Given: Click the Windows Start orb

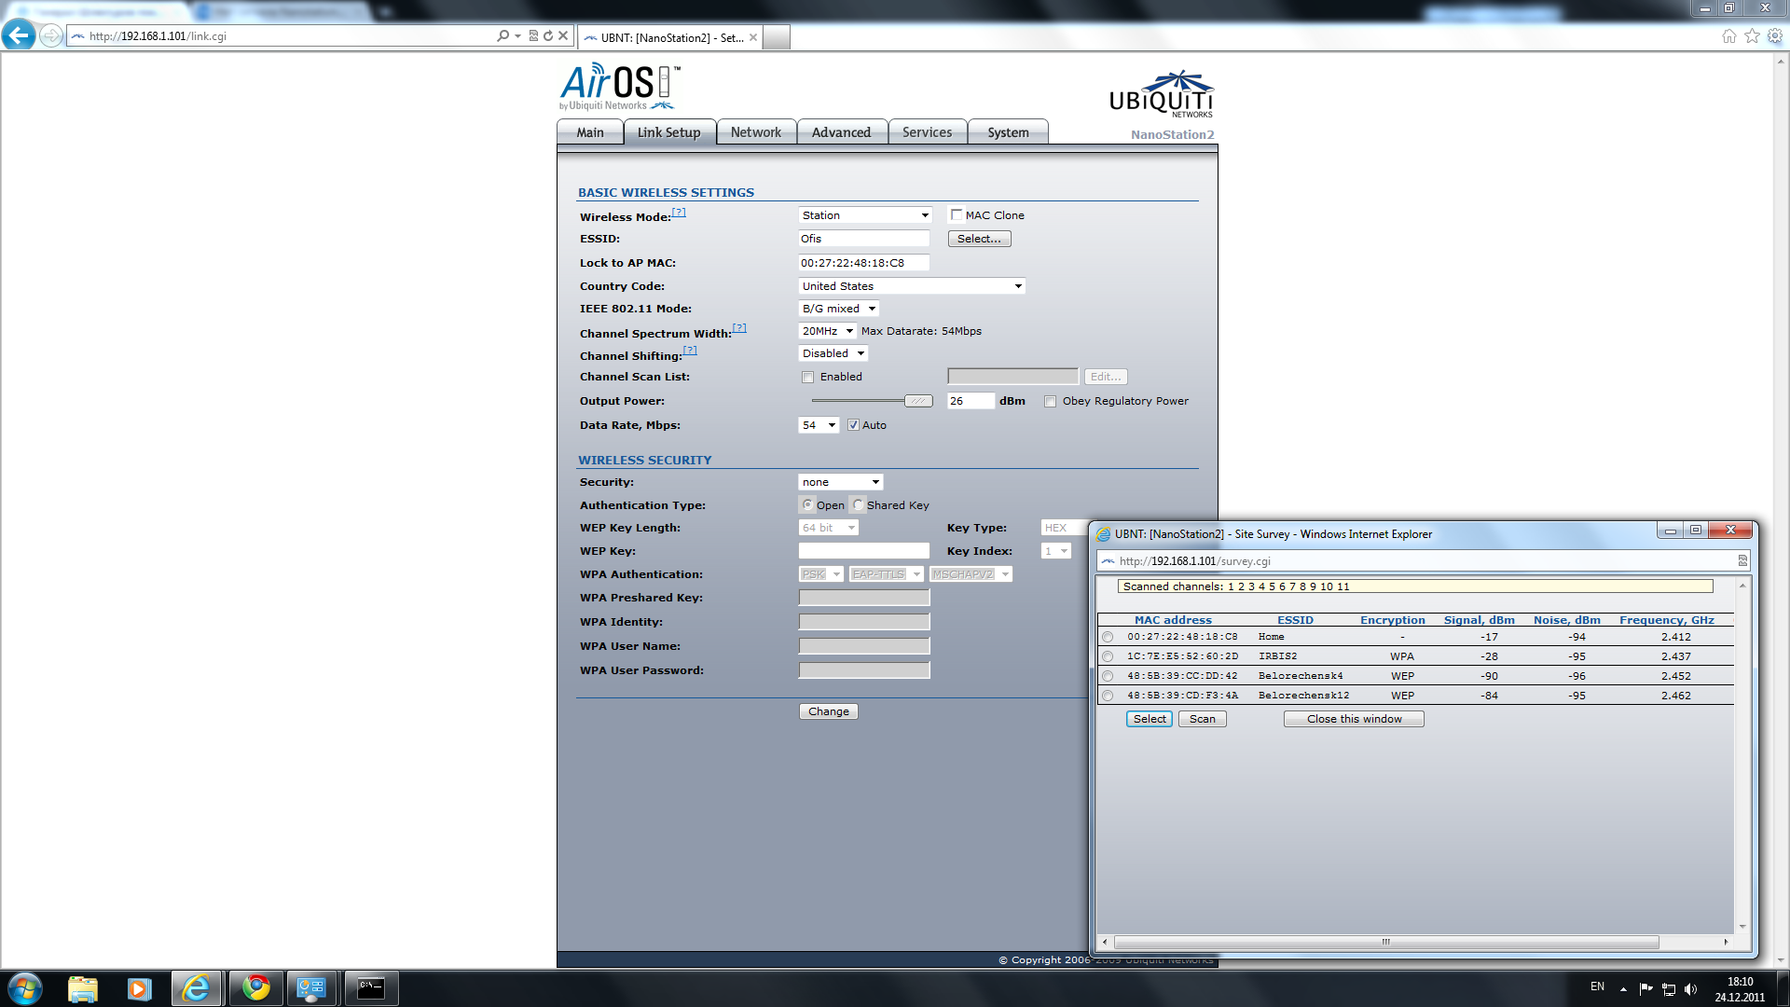Looking at the screenshot, I should 24,987.
